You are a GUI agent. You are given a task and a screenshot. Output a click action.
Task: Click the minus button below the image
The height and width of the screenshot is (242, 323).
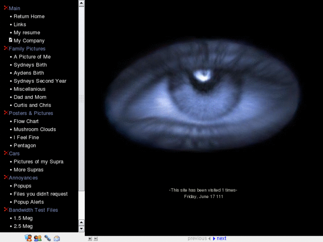click(x=96, y=238)
